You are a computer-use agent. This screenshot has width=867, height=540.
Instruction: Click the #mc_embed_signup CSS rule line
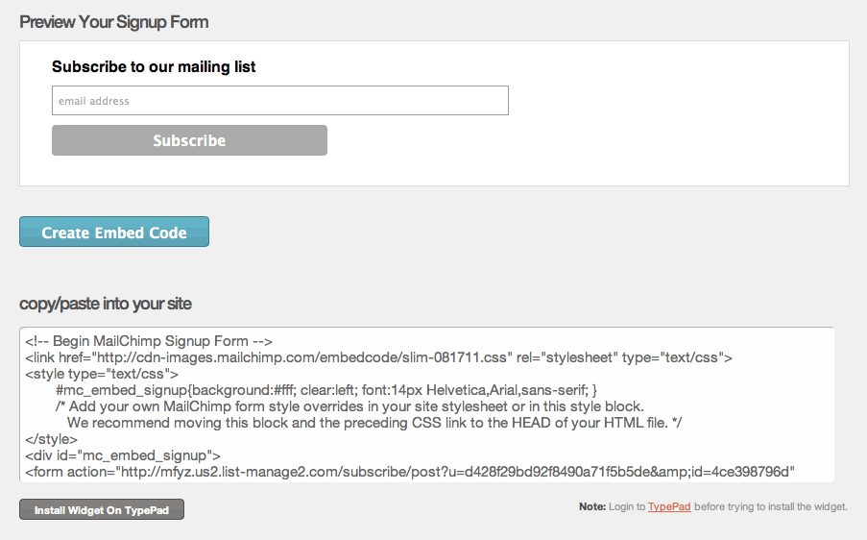[326, 390]
